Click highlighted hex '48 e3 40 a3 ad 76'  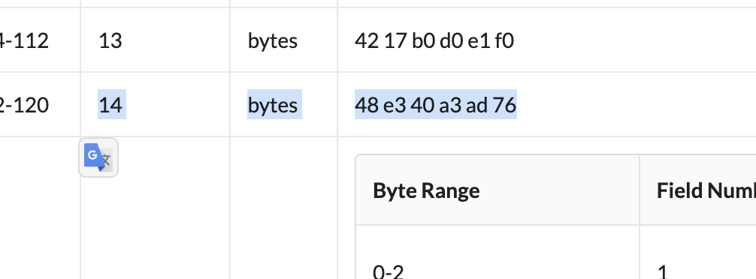tap(436, 105)
